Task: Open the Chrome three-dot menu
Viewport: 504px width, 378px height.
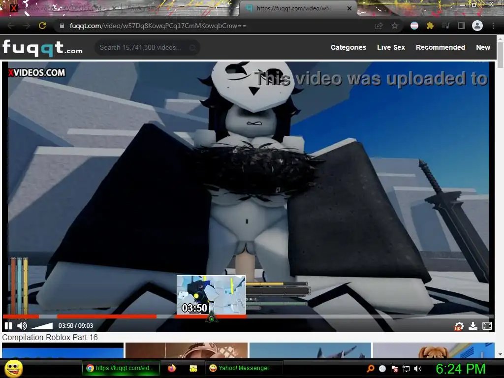Action: tap(493, 26)
